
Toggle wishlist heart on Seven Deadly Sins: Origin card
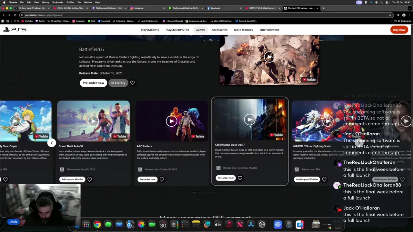pyautogui.click(x=5, y=179)
